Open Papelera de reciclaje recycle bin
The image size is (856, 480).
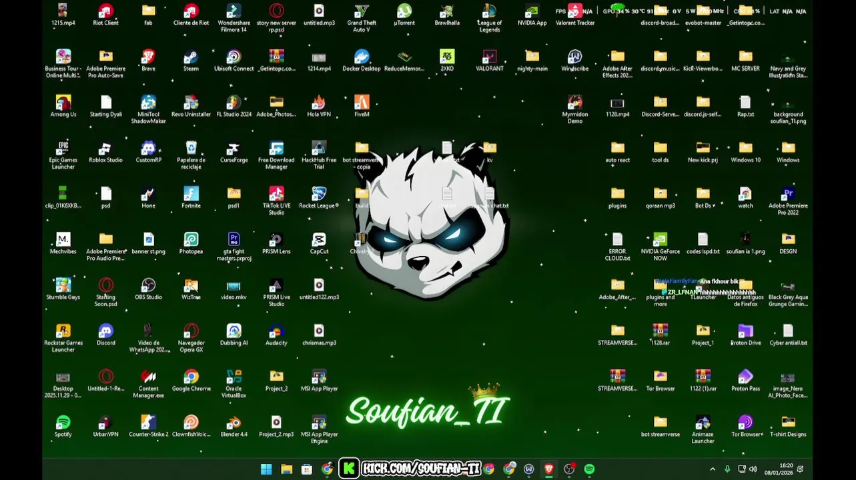click(191, 155)
